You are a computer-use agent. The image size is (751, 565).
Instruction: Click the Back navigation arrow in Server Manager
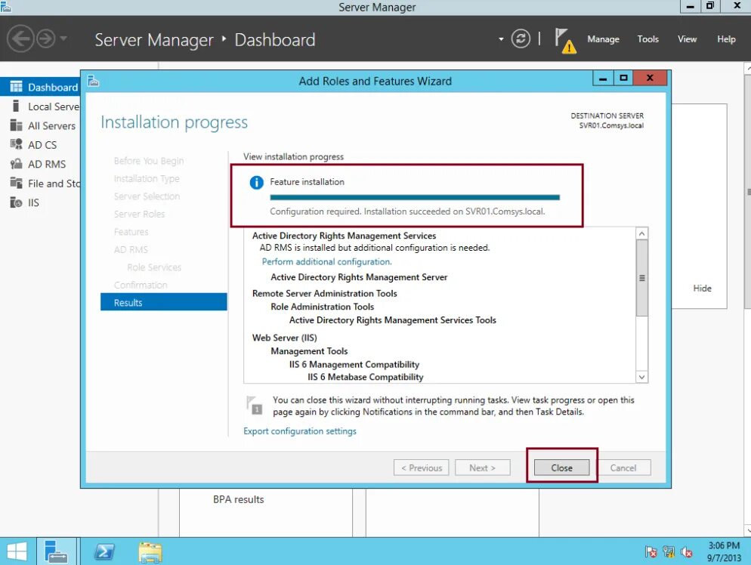(x=20, y=39)
